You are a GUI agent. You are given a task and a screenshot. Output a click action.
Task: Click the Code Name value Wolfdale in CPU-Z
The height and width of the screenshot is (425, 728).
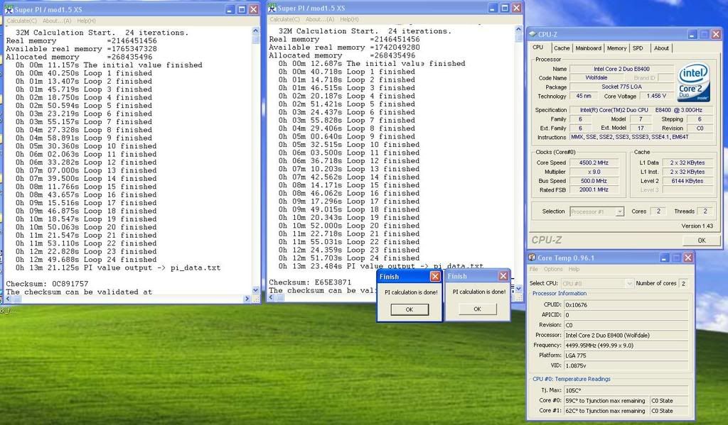tap(596, 78)
